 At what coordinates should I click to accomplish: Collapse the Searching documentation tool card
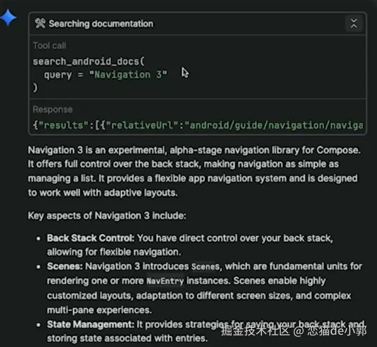[x=354, y=24]
